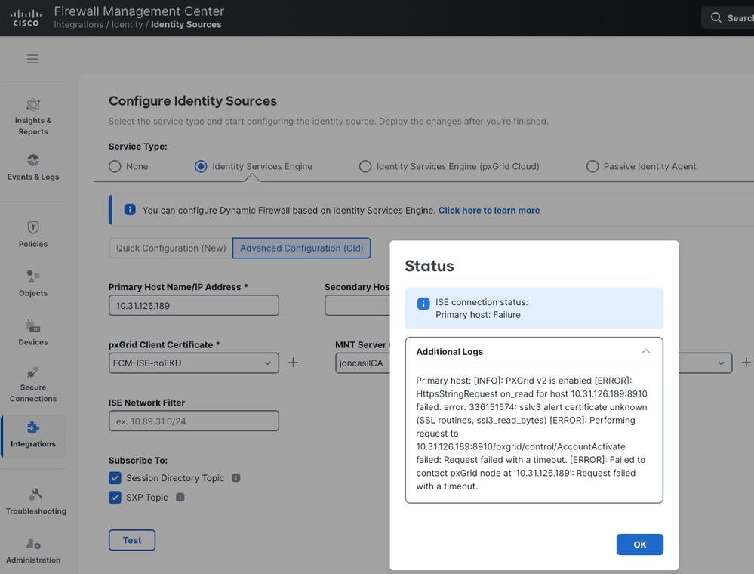Add new pxGrid client certificate
Viewport: 754px width, 574px height.
(x=293, y=363)
